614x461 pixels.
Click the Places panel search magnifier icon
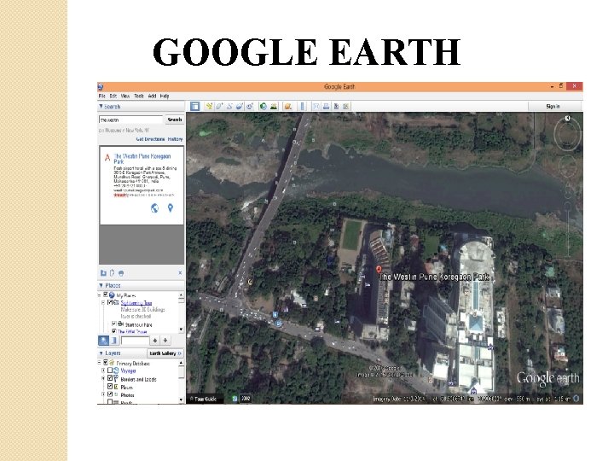103,341
